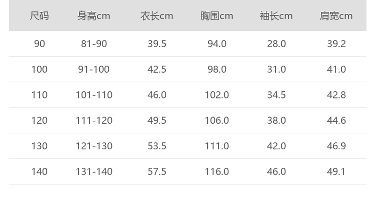This screenshot has height=205, width=375.
Task: Click garment length value 42.5
Action: tap(157, 69)
